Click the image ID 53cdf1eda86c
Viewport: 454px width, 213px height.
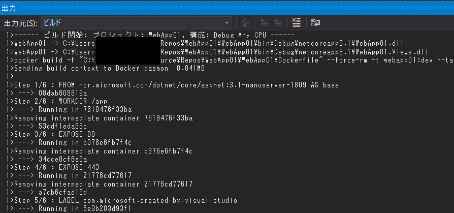tap(62, 126)
